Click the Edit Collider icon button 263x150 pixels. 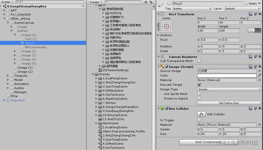201,114
